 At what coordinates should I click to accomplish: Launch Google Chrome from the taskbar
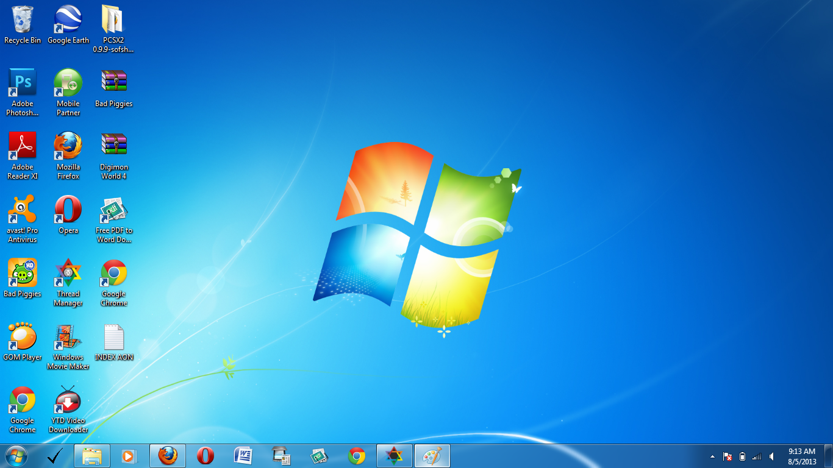(357, 455)
